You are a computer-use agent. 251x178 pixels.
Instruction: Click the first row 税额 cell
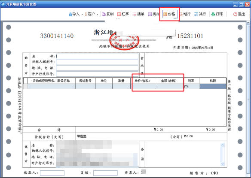[x=213, y=87]
